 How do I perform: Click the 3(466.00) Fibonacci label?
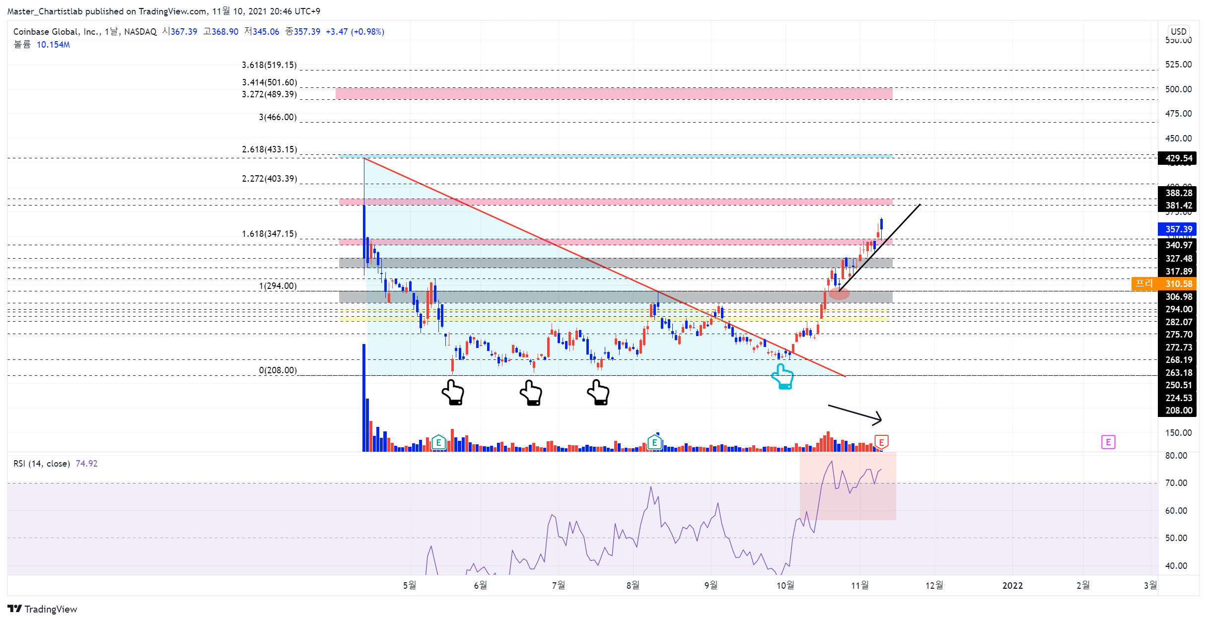tap(278, 117)
